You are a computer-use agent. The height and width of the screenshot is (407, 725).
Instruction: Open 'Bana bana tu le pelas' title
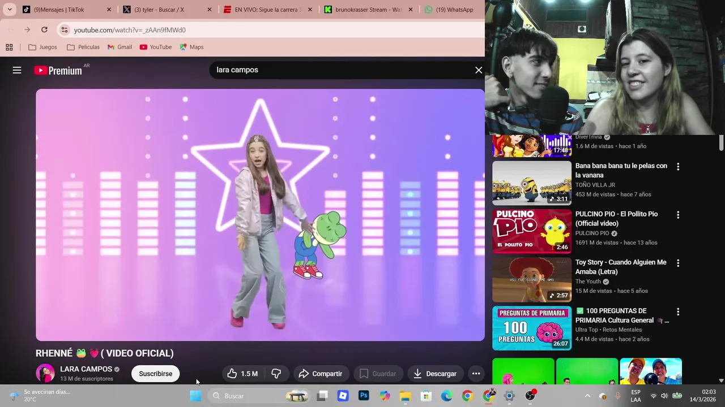pyautogui.click(x=621, y=170)
